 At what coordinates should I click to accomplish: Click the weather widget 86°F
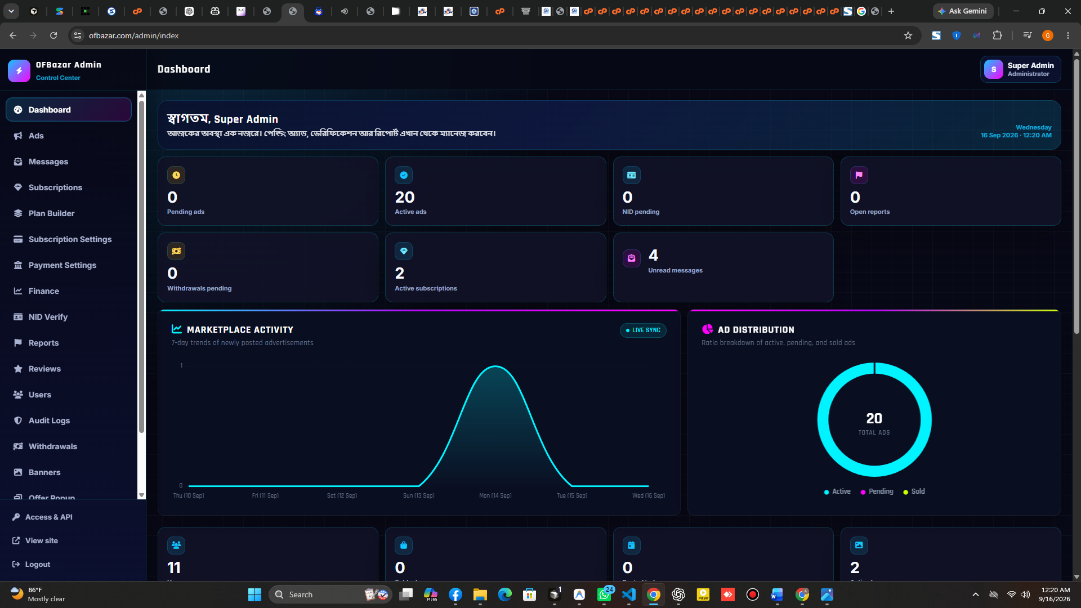pyautogui.click(x=38, y=594)
